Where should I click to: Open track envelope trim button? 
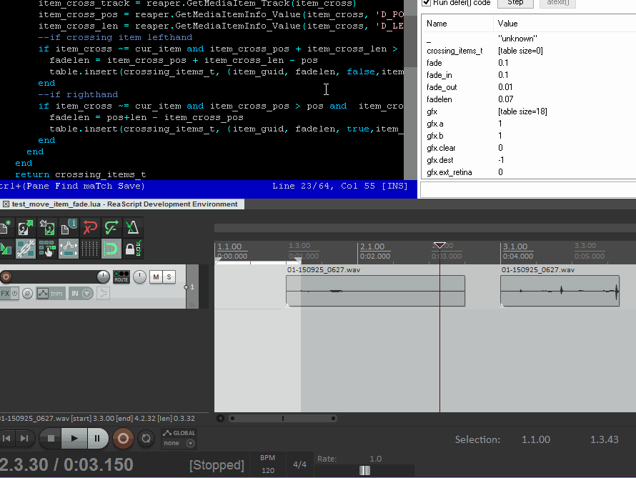tap(50, 293)
